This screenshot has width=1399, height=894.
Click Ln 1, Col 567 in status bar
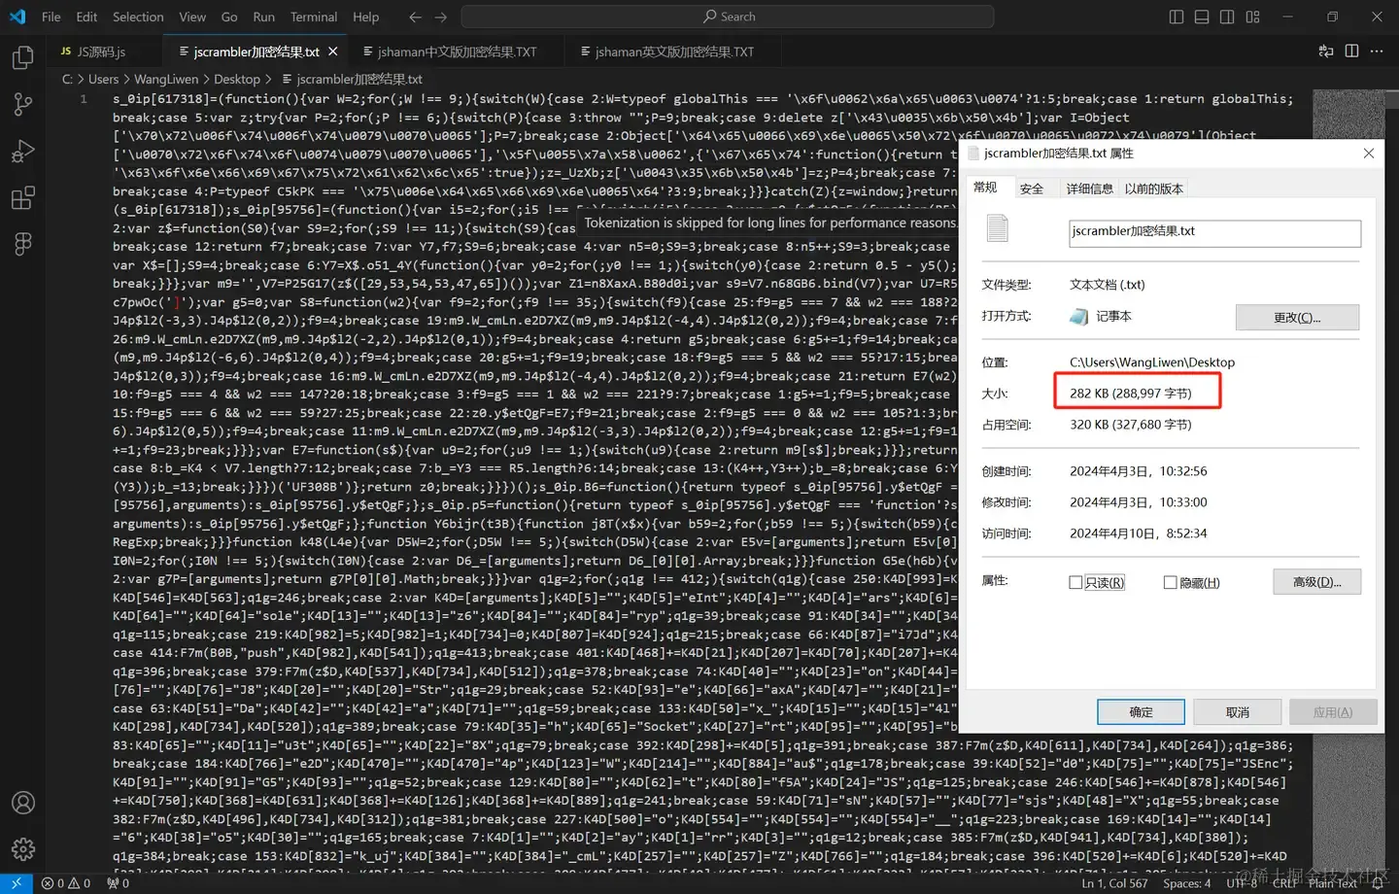[x=1114, y=883]
